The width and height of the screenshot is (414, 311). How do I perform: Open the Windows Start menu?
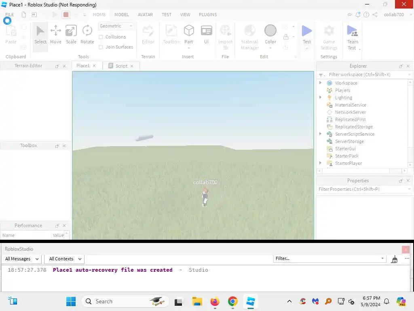point(71,301)
